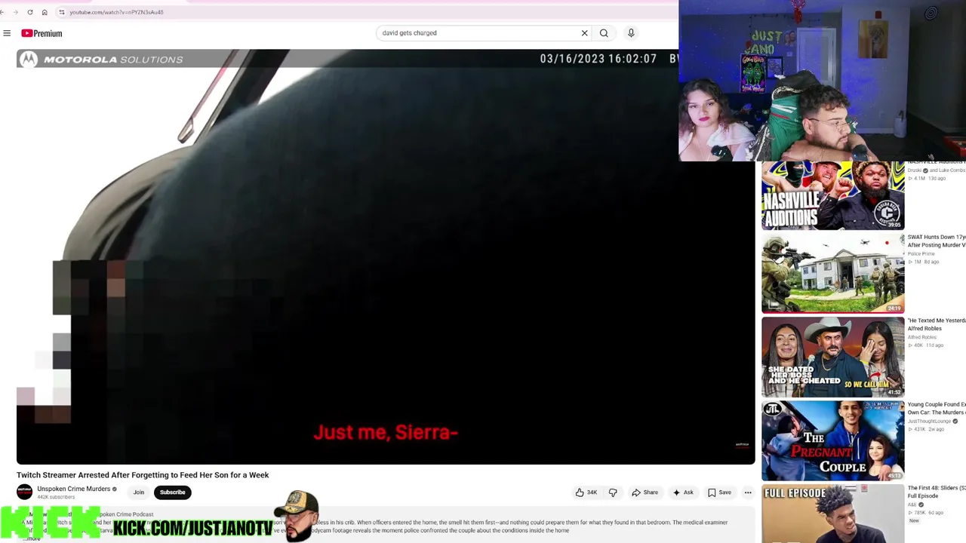Open the 'She Dated Her Boss' thumbnail
The width and height of the screenshot is (966, 543).
point(832,357)
